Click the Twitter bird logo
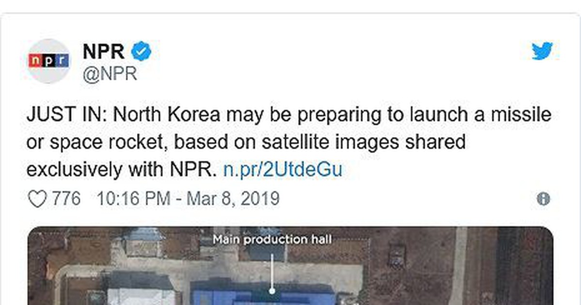The height and width of the screenshot is (305, 581). (542, 51)
